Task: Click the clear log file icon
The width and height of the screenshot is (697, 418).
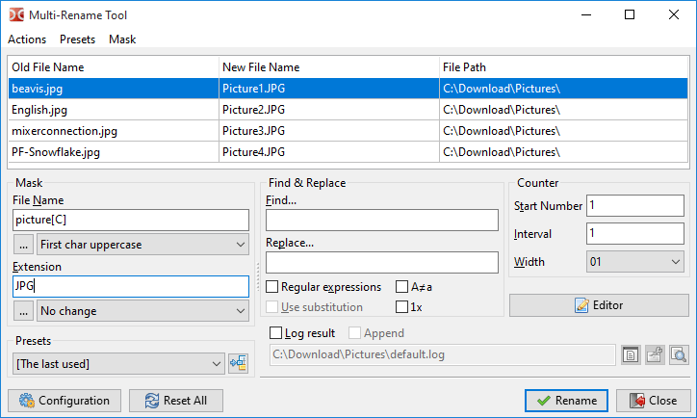Action: coord(655,355)
